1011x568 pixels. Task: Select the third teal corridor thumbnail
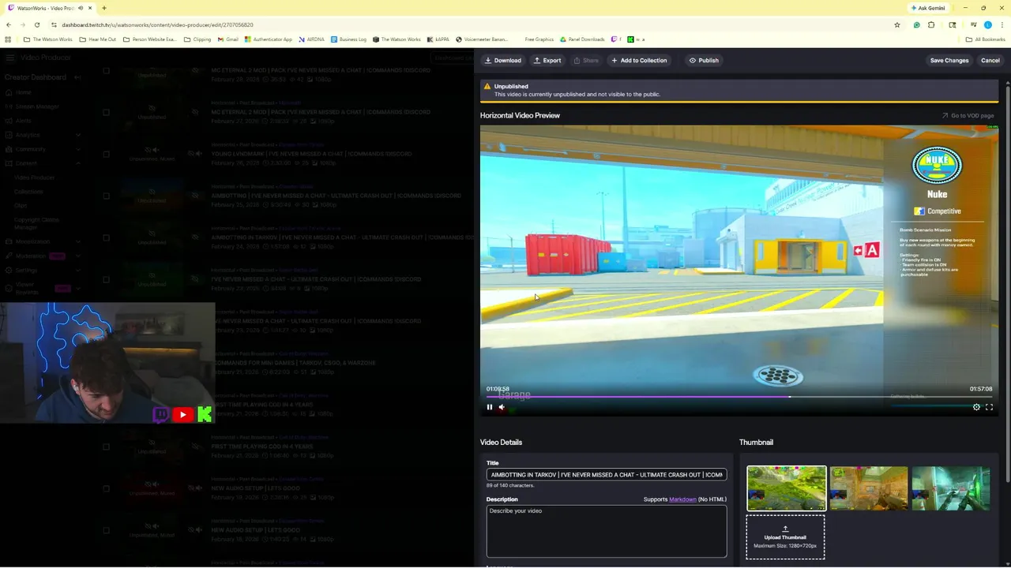(951, 488)
